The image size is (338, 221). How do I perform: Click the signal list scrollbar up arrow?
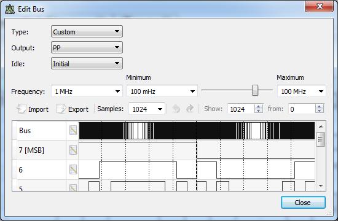point(321,126)
